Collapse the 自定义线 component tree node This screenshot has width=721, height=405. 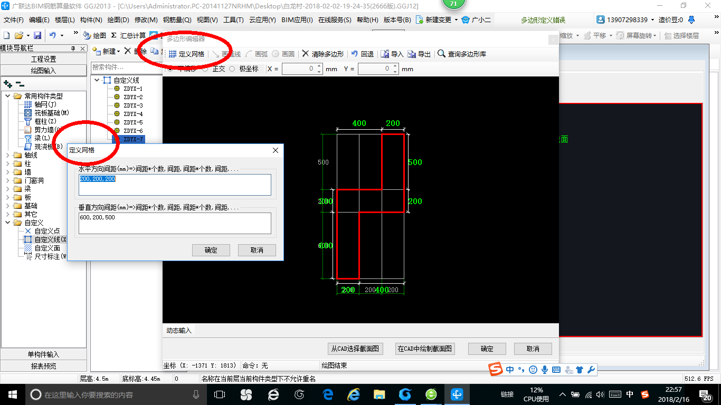coord(97,80)
